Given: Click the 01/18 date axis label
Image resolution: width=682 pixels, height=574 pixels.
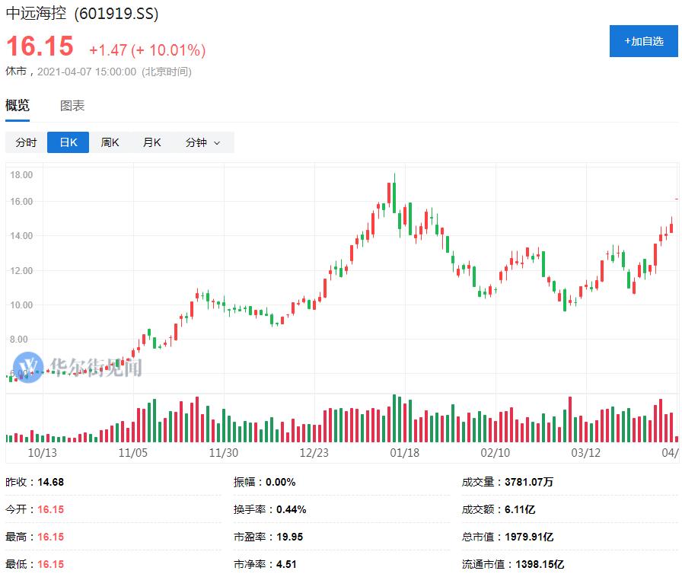Looking at the screenshot, I should click(x=404, y=453).
